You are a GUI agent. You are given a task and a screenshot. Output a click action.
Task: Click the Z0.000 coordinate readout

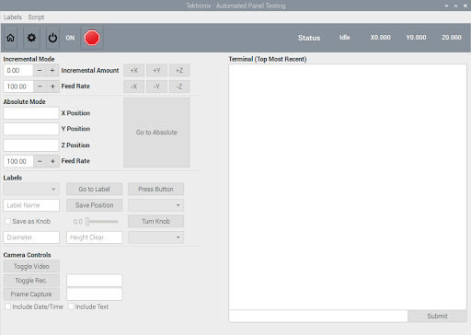point(452,38)
